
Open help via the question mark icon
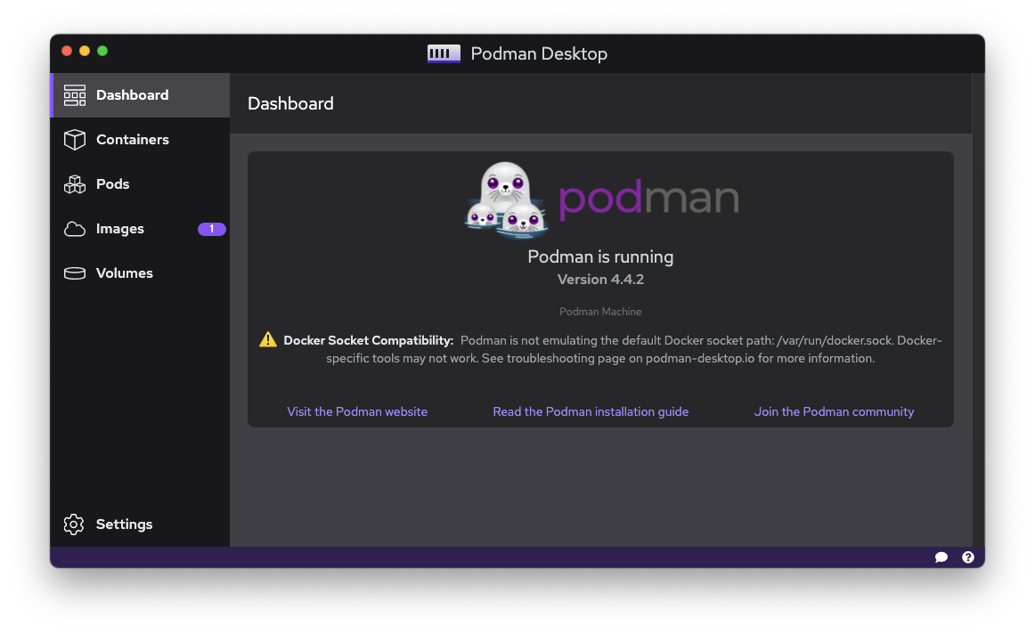coord(968,557)
